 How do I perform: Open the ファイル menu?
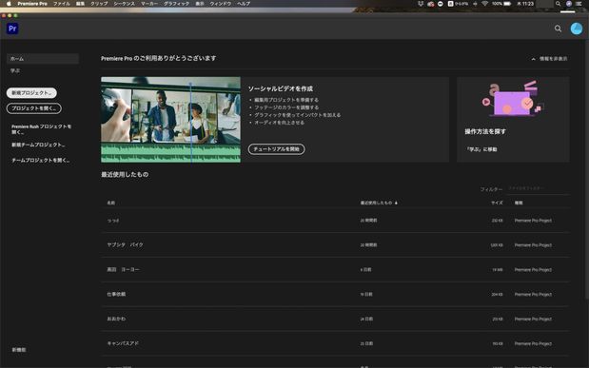(61, 4)
